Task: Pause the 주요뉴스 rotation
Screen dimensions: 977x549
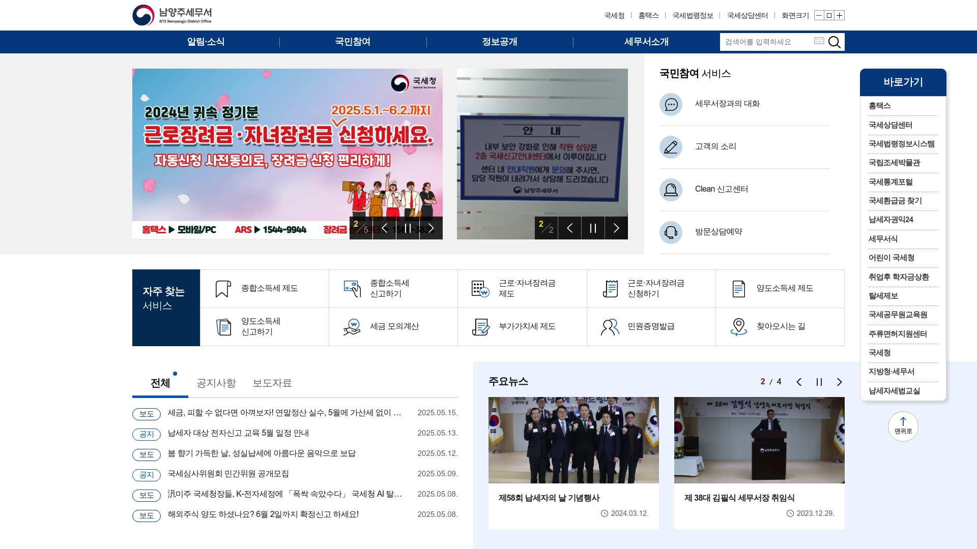Action: pos(819,382)
